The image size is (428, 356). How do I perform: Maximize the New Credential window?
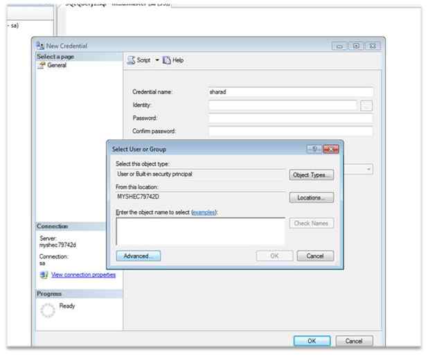coord(356,46)
